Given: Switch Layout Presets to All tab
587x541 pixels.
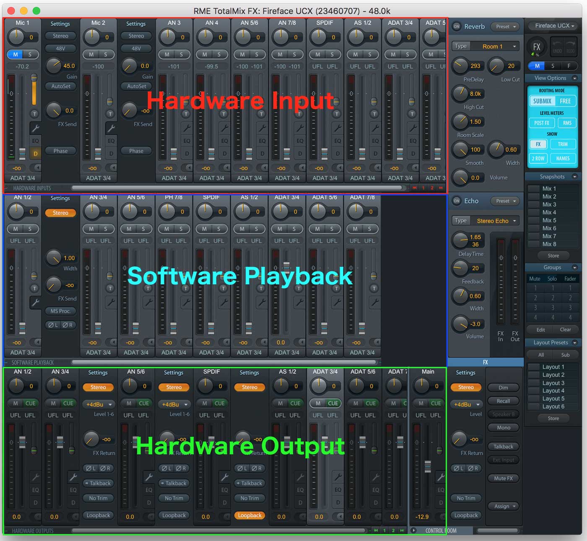Looking at the screenshot, I should (x=541, y=355).
